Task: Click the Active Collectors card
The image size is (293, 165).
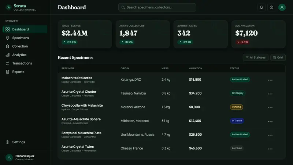Action: pyautogui.click(x=143, y=34)
